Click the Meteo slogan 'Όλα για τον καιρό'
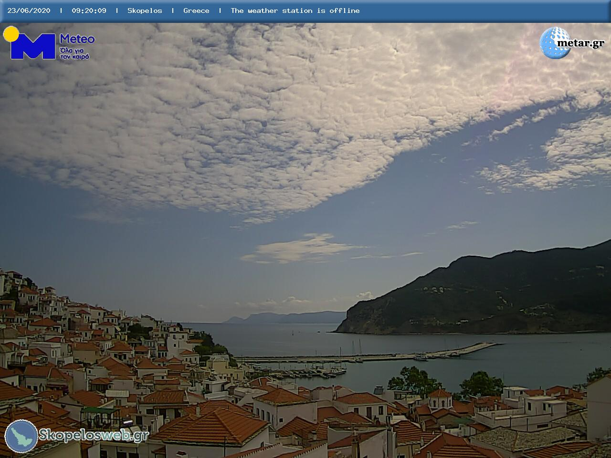 (x=74, y=53)
